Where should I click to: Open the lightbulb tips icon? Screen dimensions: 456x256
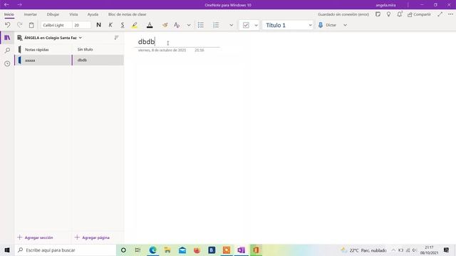pyautogui.click(x=388, y=14)
